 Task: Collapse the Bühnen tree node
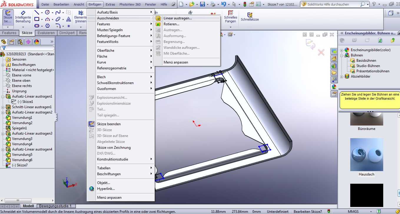pos(342,55)
